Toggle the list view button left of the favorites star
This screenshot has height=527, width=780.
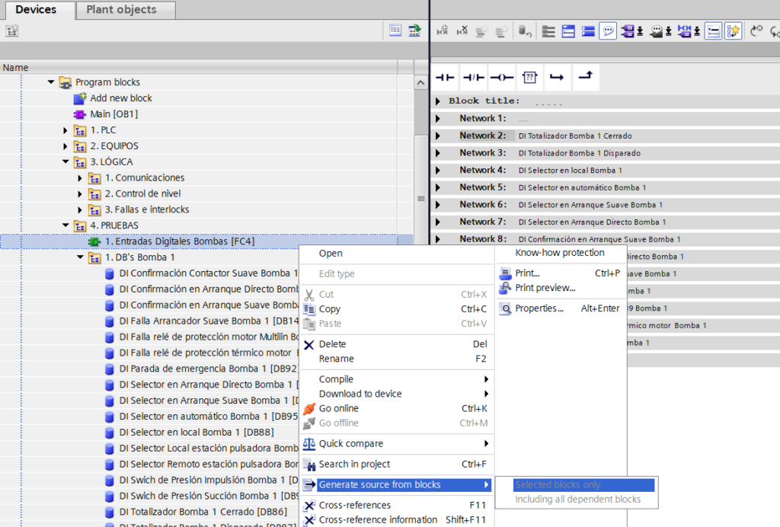click(x=713, y=31)
